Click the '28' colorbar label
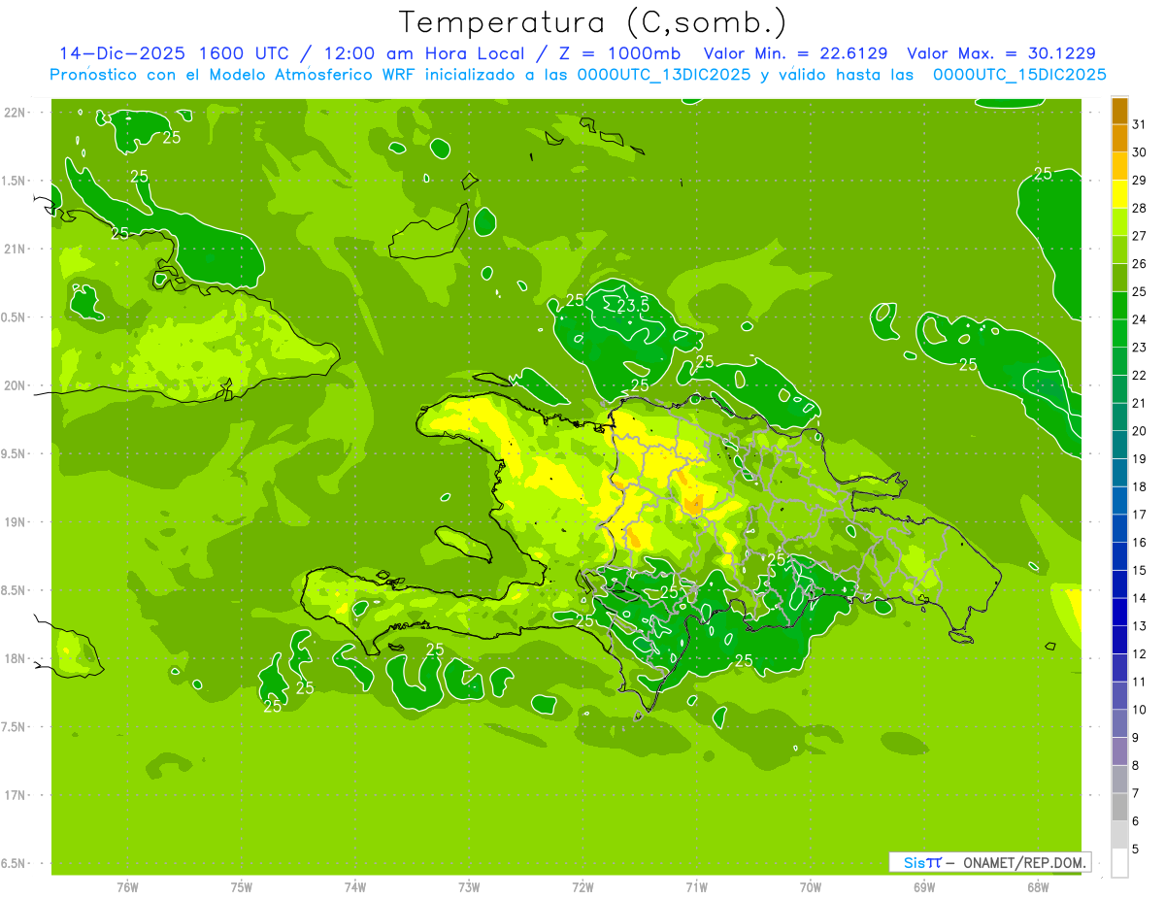This screenshot has width=1165, height=900. pyautogui.click(x=1140, y=208)
